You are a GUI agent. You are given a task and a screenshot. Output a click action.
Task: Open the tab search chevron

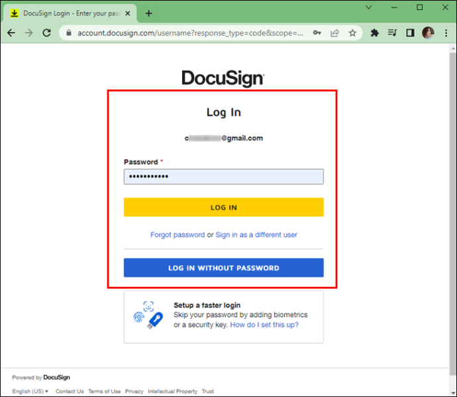click(x=369, y=7)
